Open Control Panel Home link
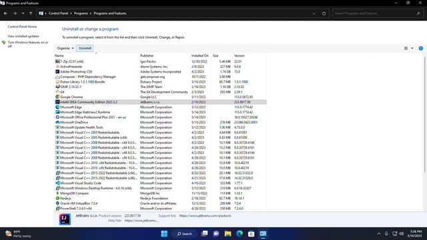427x240 pixels. point(22,27)
